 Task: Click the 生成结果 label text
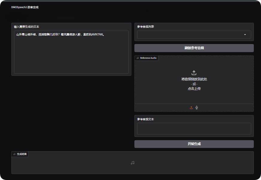22,154
